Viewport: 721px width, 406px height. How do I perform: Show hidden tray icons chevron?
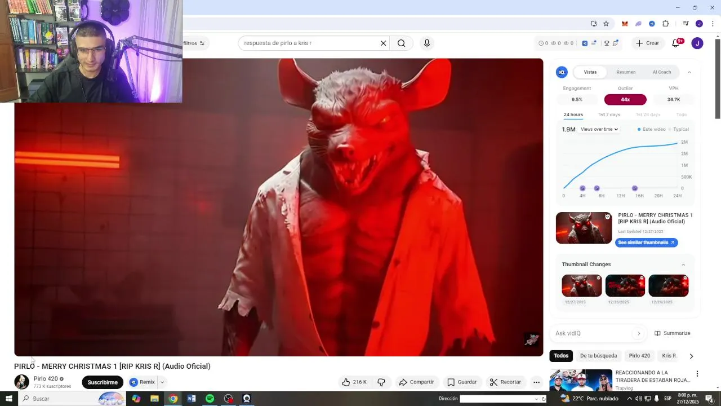coord(630,399)
